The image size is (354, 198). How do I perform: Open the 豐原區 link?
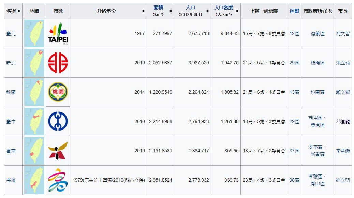(x=318, y=125)
